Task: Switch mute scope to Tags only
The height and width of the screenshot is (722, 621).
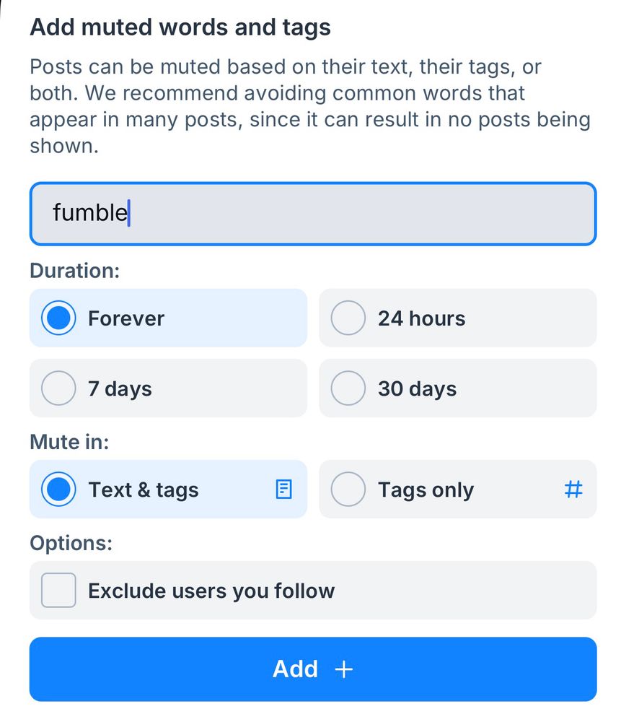Action: (x=348, y=490)
